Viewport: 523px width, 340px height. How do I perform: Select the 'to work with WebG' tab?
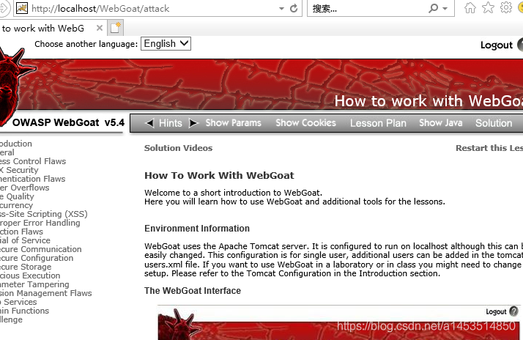[x=43, y=29]
